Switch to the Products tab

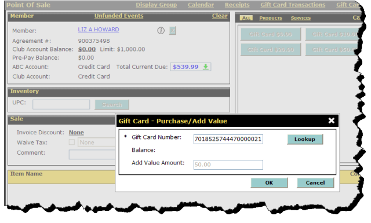(x=271, y=18)
